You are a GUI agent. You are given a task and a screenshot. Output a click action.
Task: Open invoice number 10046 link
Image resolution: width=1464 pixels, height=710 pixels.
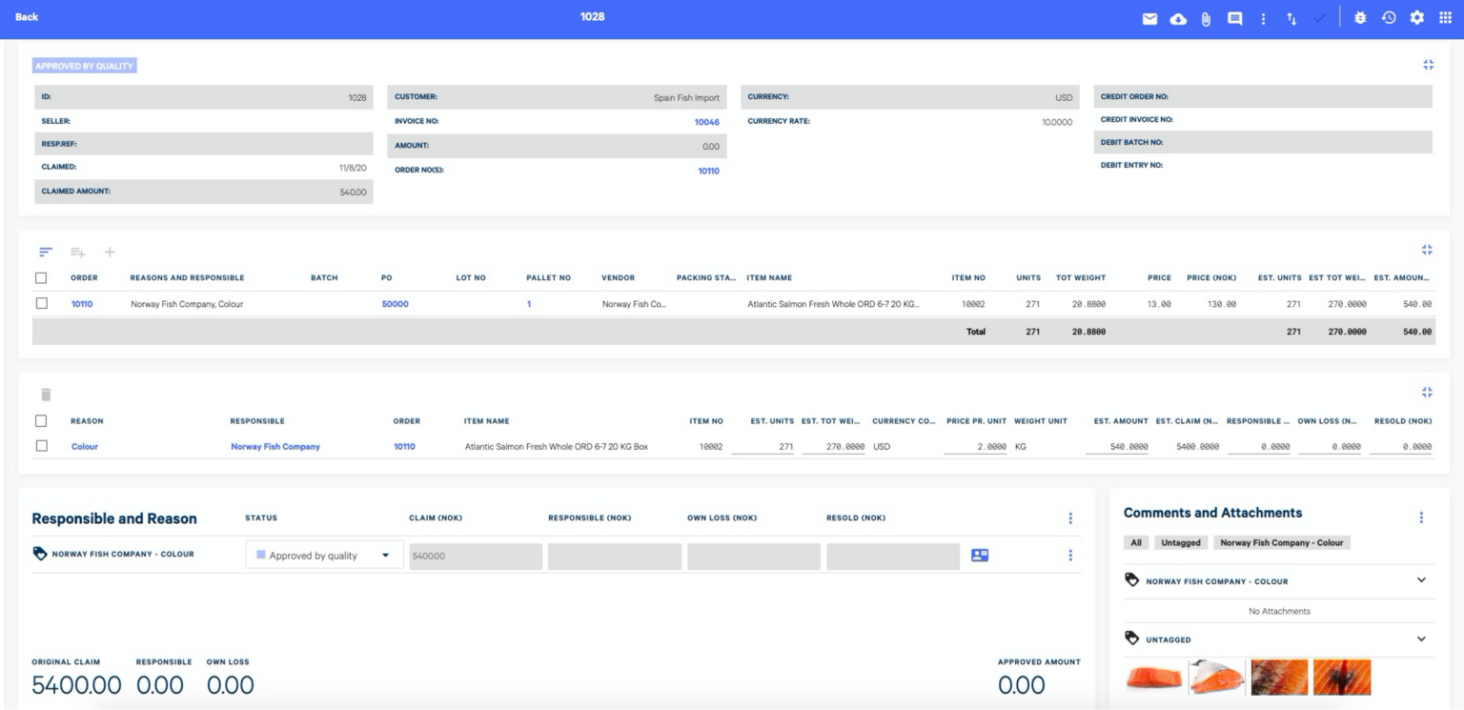click(x=706, y=122)
